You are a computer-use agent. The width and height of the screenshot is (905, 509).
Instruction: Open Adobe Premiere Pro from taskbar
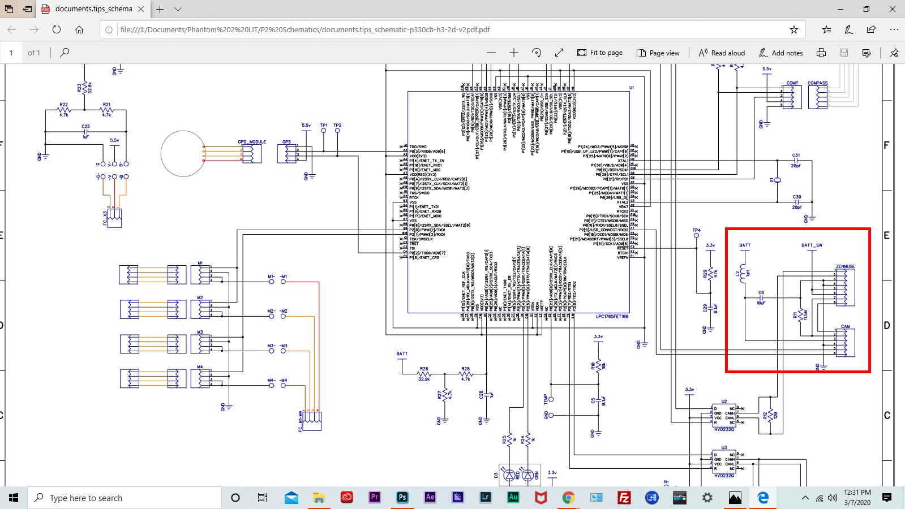[x=375, y=498]
